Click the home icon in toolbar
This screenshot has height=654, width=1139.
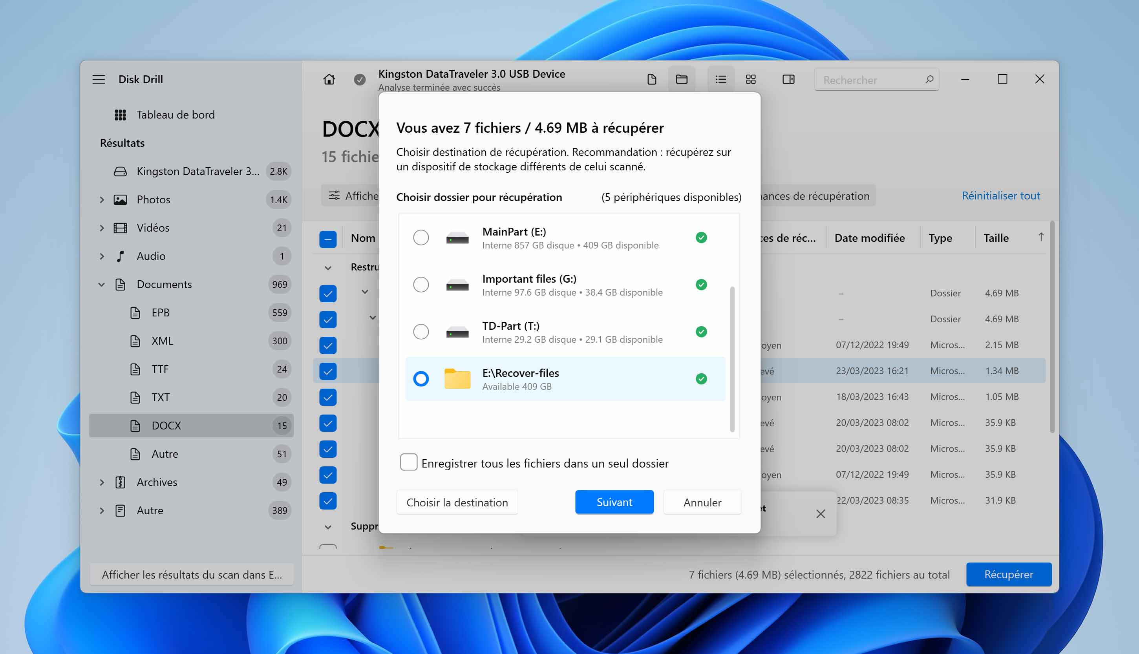329,80
